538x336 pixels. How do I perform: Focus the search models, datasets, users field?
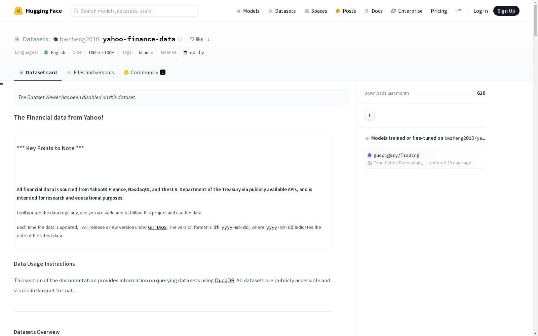pos(134,11)
